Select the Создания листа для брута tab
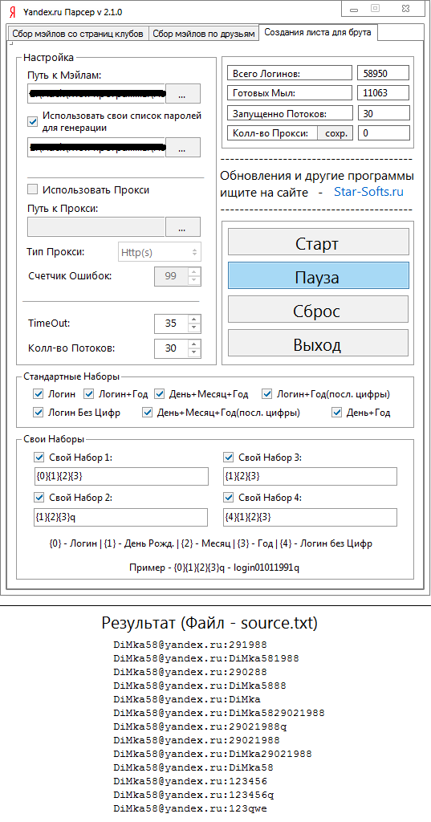431x822 pixels. pos(318,32)
